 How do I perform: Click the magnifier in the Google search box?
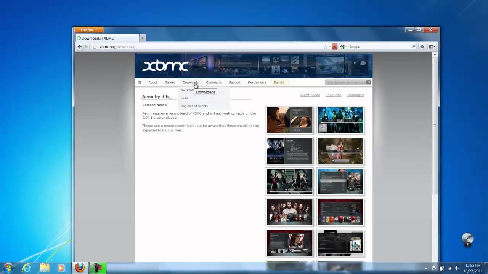click(413, 47)
